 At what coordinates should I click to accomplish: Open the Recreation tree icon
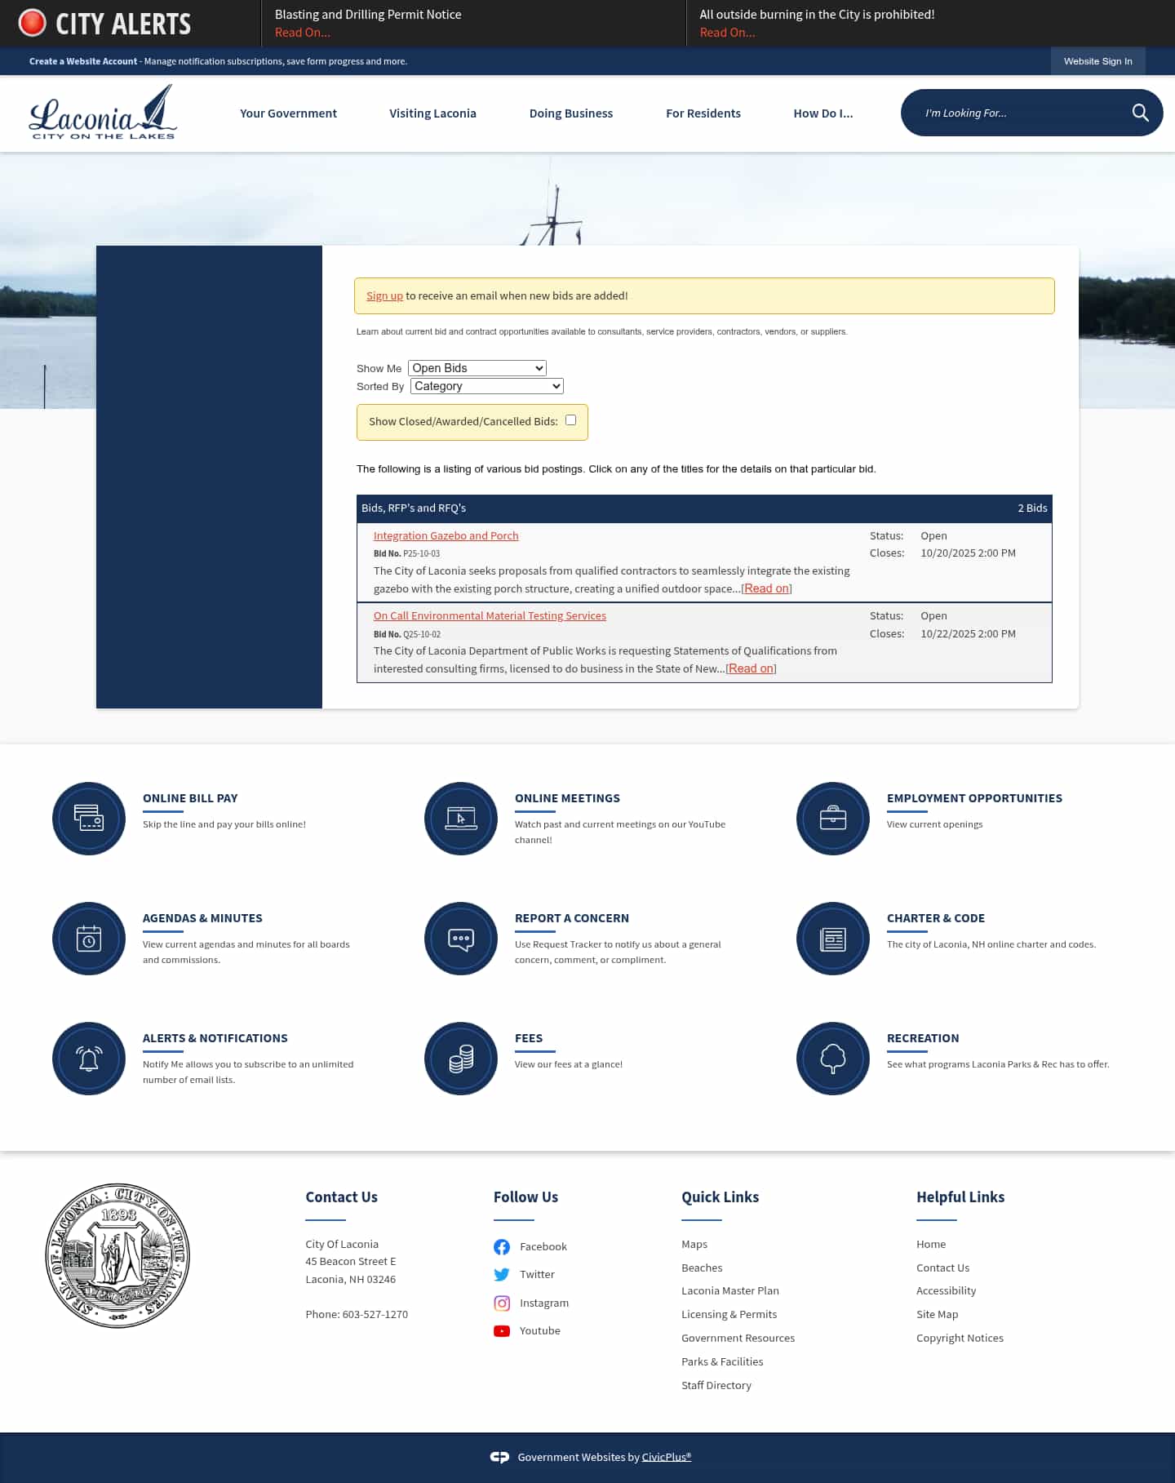click(833, 1059)
